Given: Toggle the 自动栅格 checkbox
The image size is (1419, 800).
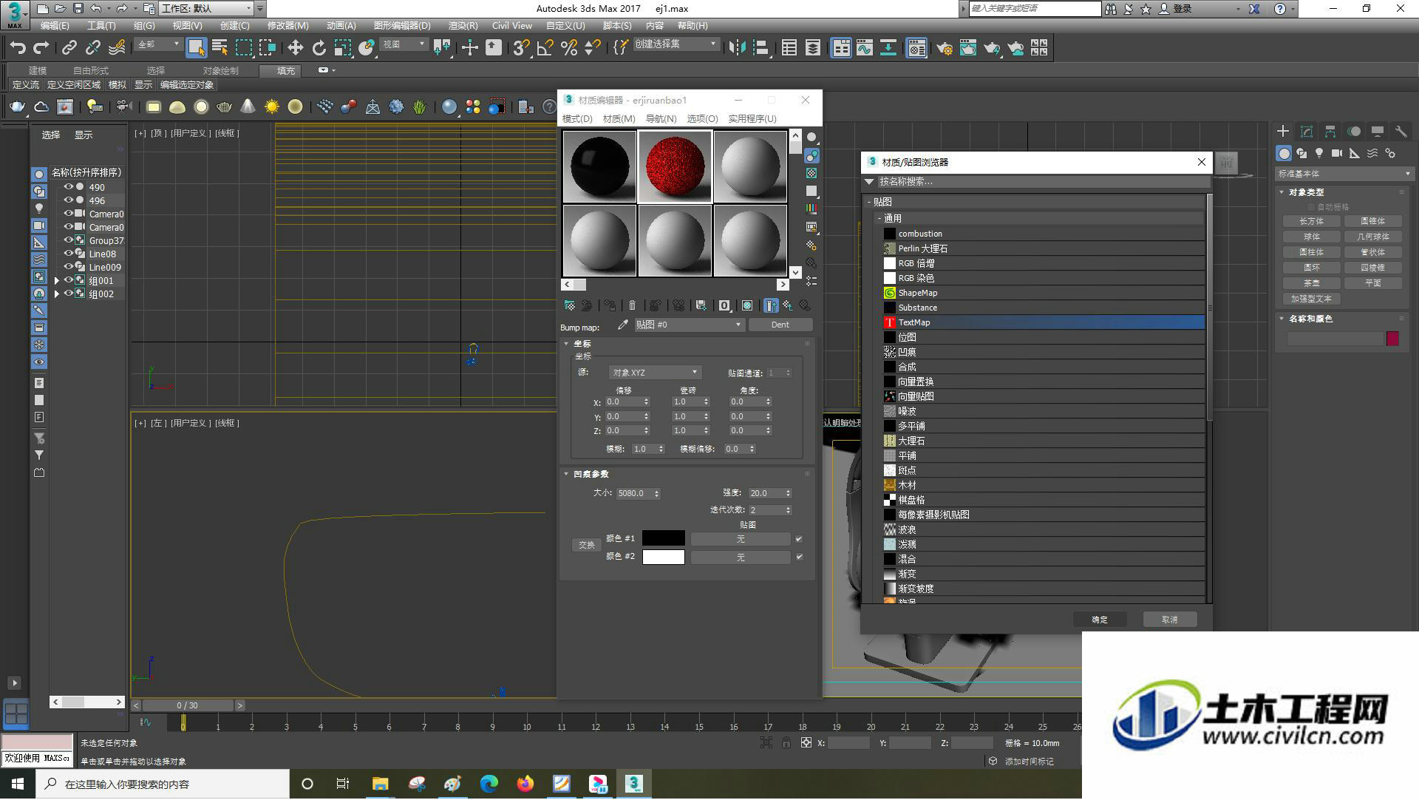Looking at the screenshot, I should coord(1312,207).
